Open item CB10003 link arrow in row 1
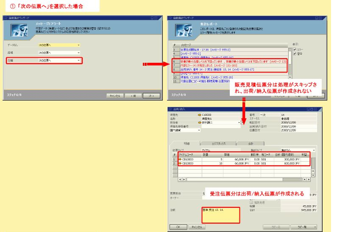 click(x=180, y=159)
